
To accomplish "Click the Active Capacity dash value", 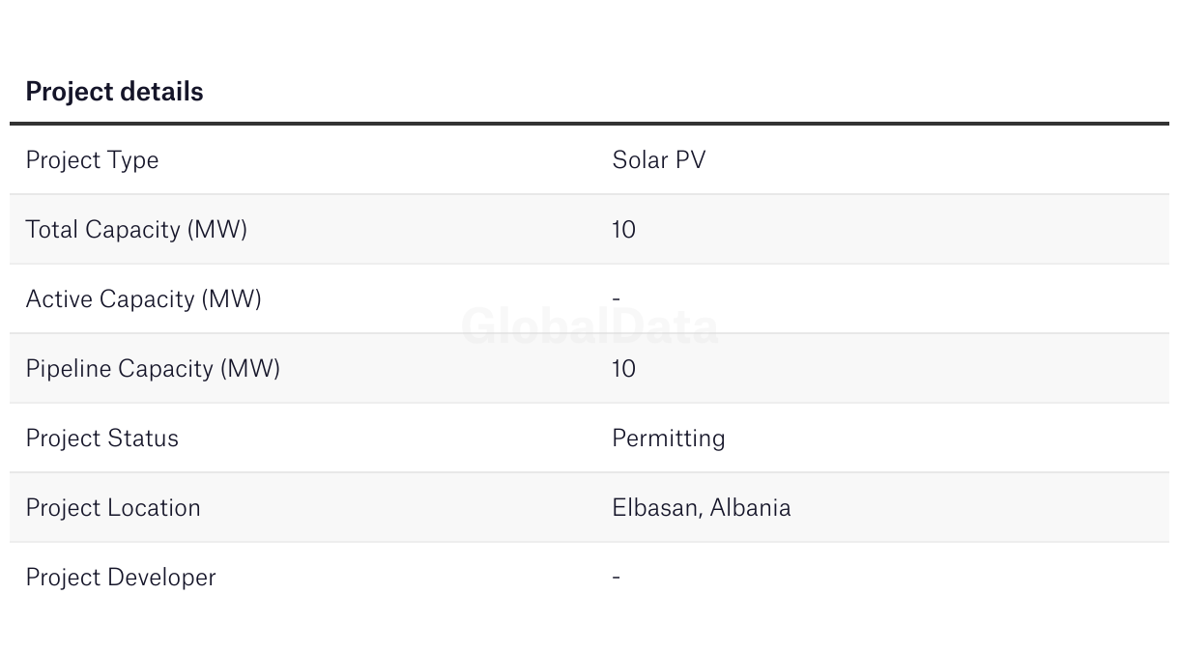I will tap(616, 299).
